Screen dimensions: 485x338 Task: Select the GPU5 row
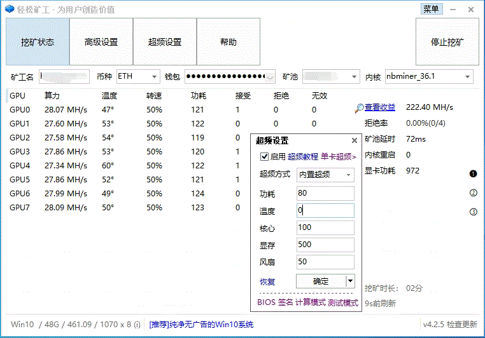click(129, 180)
